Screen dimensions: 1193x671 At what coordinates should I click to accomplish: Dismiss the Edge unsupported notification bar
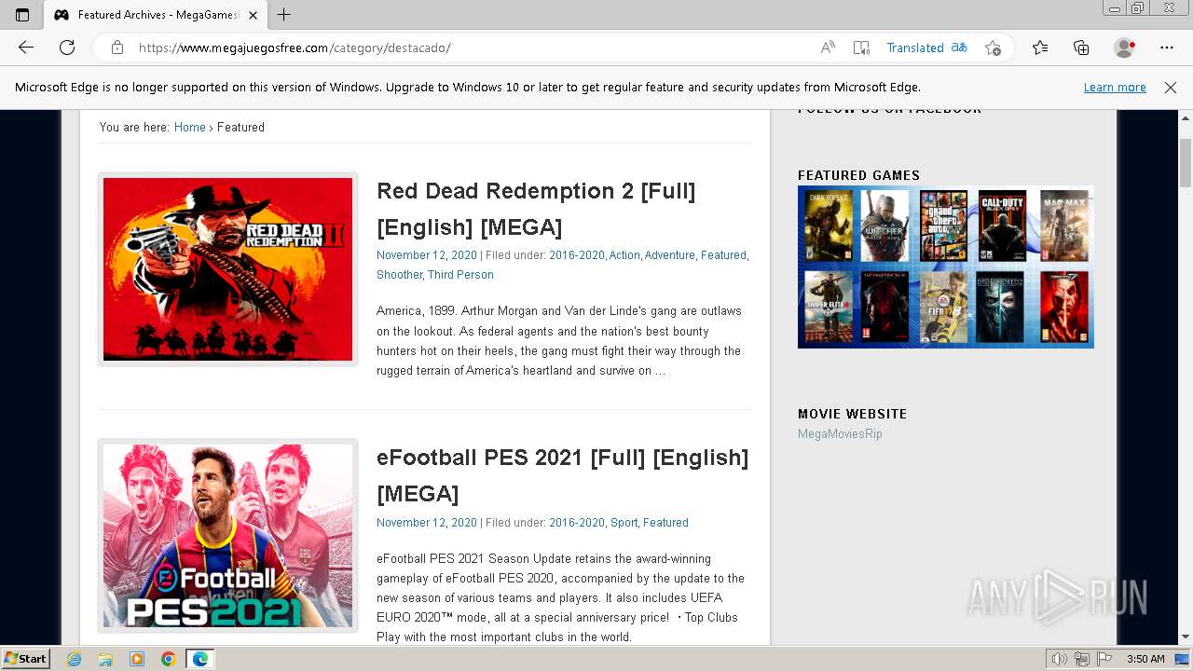[1171, 88]
